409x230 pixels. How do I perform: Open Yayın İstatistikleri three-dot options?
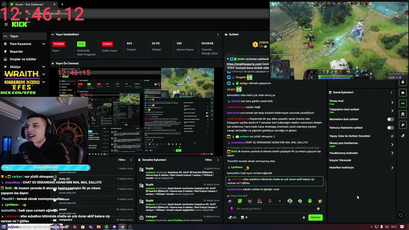[x=218, y=34]
